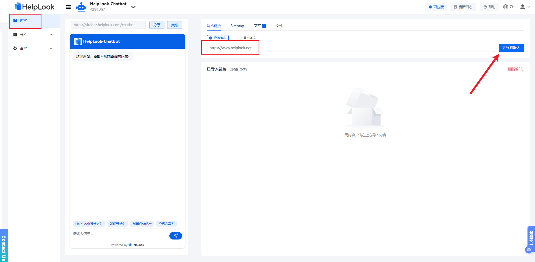Click the 设置 gear icon

coord(15,48)
